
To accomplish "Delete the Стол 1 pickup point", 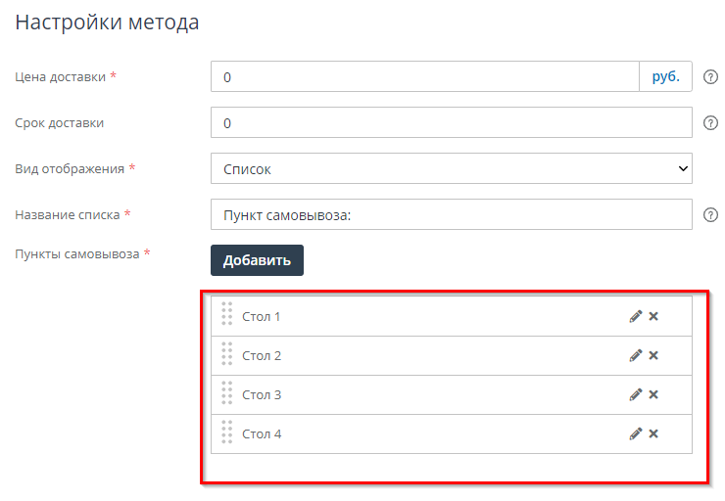I will [653, 316].
